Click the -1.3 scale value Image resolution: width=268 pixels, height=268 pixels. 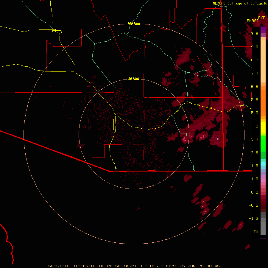pos(253,219)
